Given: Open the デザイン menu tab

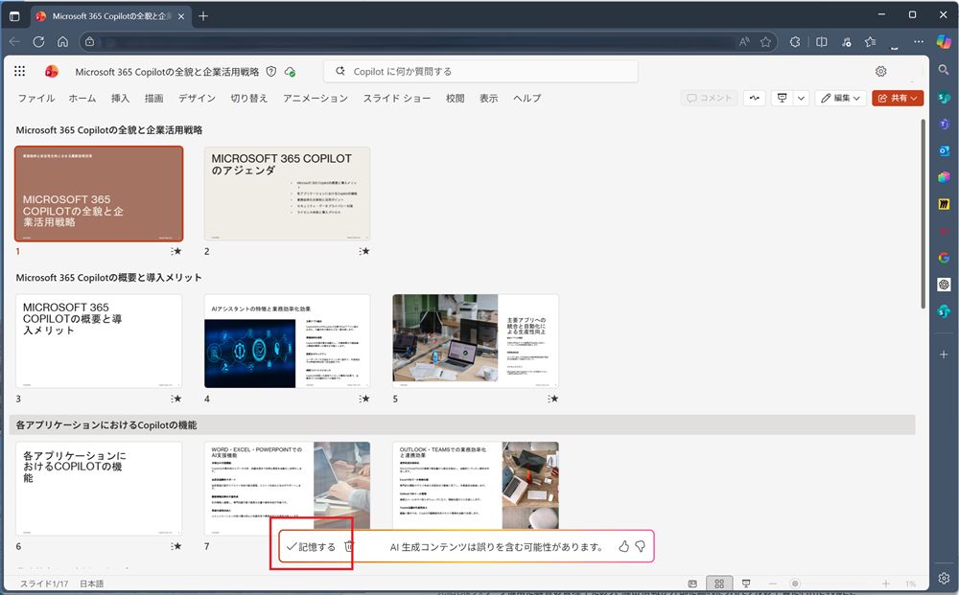Looking at the screenshot, I should (197, 99).
